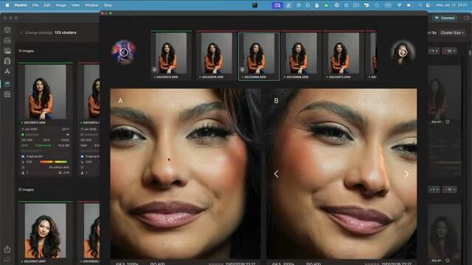This screenshot has height=265, width=472.
Task: Open the photos icon in left sidebar
Action: [x=7, y=51]
